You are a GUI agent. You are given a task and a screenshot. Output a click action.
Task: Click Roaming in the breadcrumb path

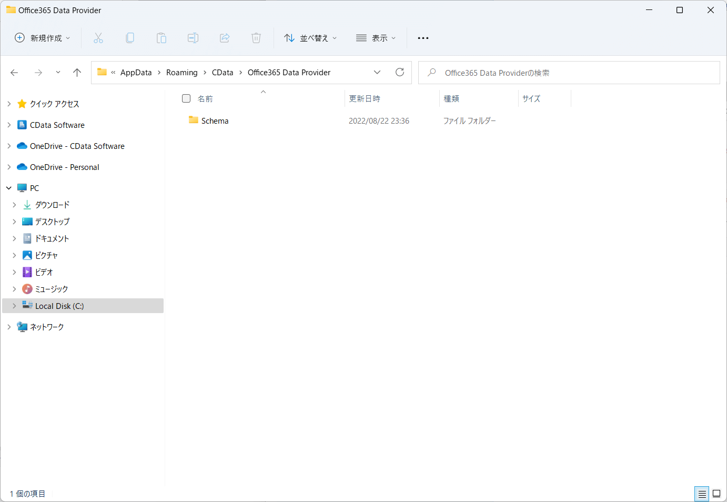(182, 73)
